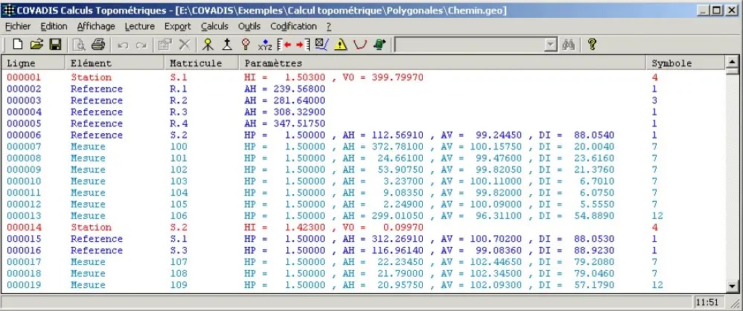Click the scrollbar up arrow
Viewport: 743px width, 311px height.
(x=733, y=62)
